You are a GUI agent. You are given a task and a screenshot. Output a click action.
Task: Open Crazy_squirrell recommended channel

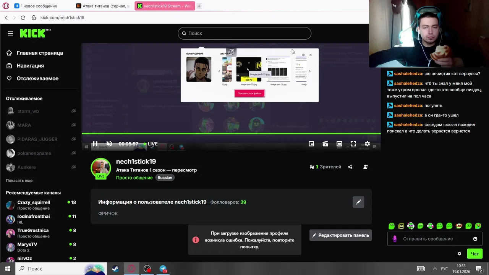coord(40,205)
